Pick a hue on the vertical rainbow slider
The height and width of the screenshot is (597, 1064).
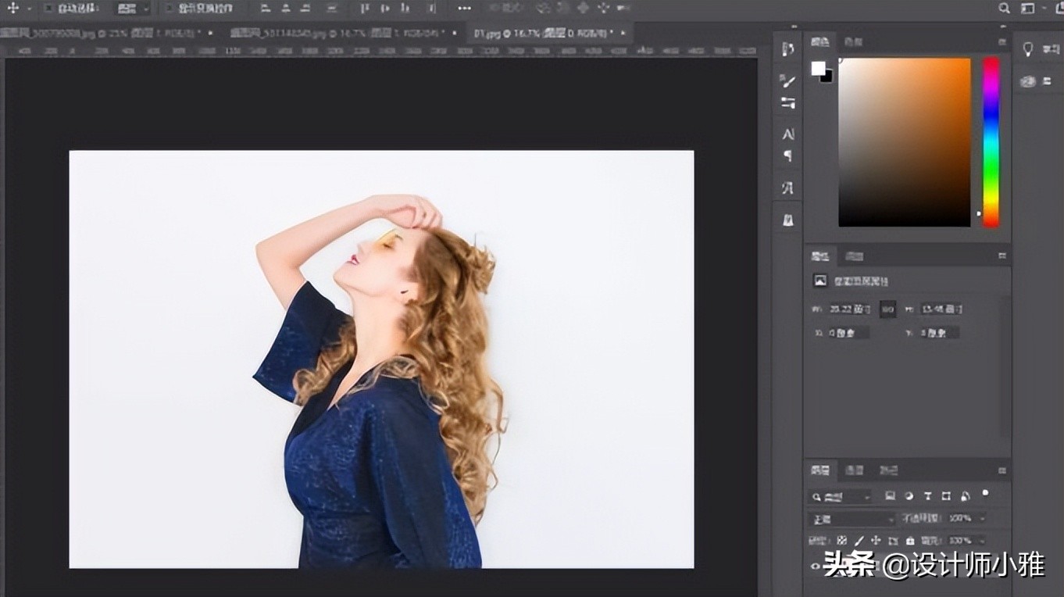coord(990,141)
